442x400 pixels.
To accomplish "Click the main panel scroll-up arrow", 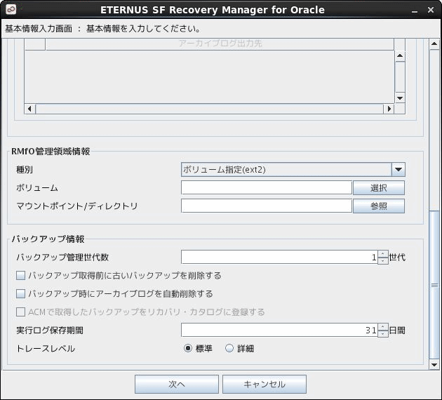I will (x=434, y=44).
